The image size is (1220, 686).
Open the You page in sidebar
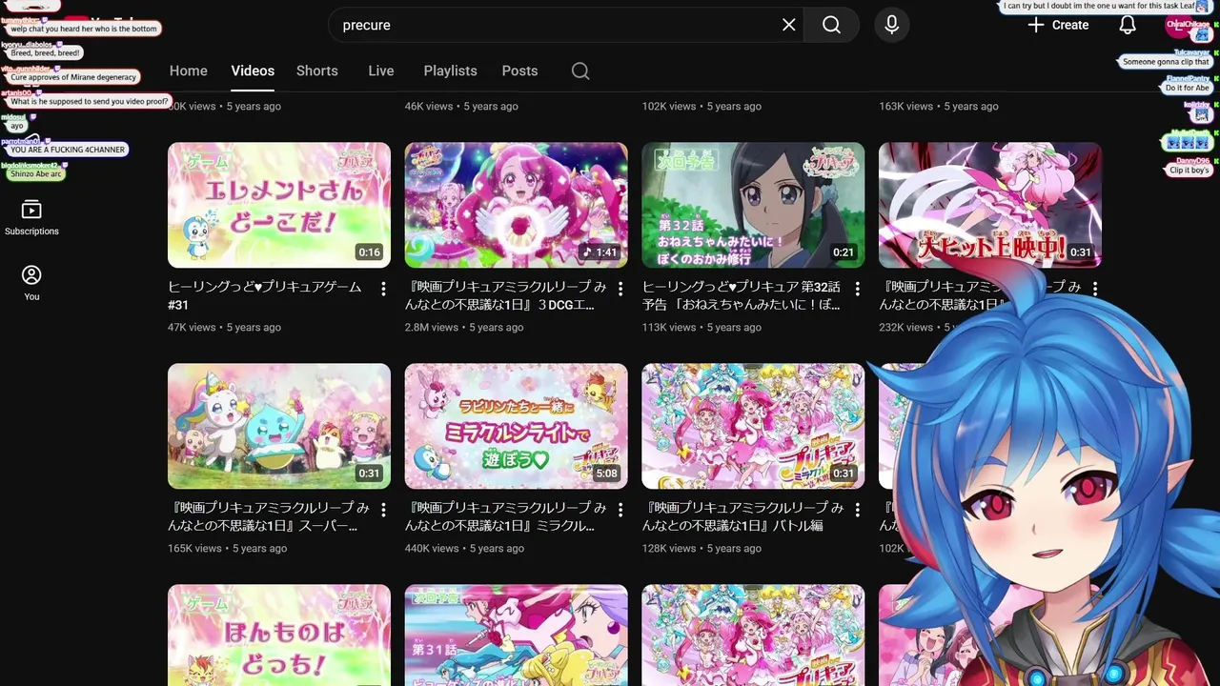31,283
